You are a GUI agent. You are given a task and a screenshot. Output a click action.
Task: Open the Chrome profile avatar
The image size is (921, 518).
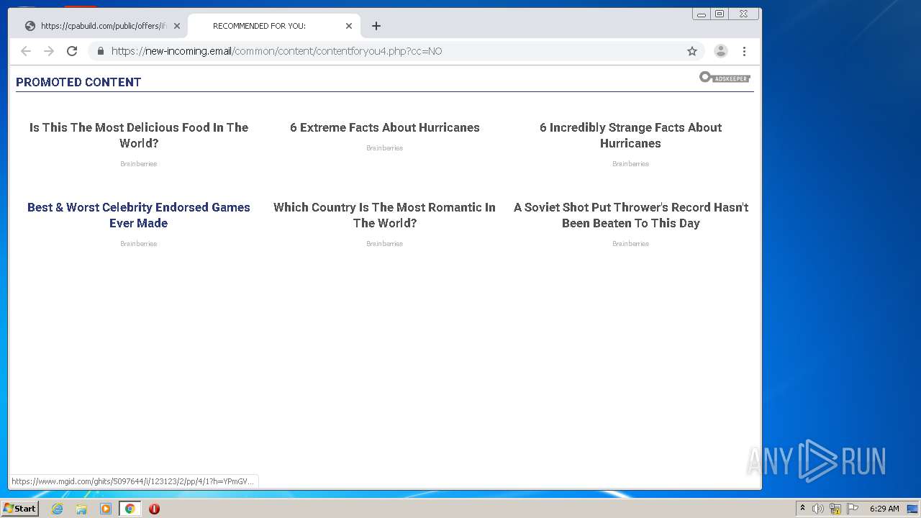click(720, 51)
